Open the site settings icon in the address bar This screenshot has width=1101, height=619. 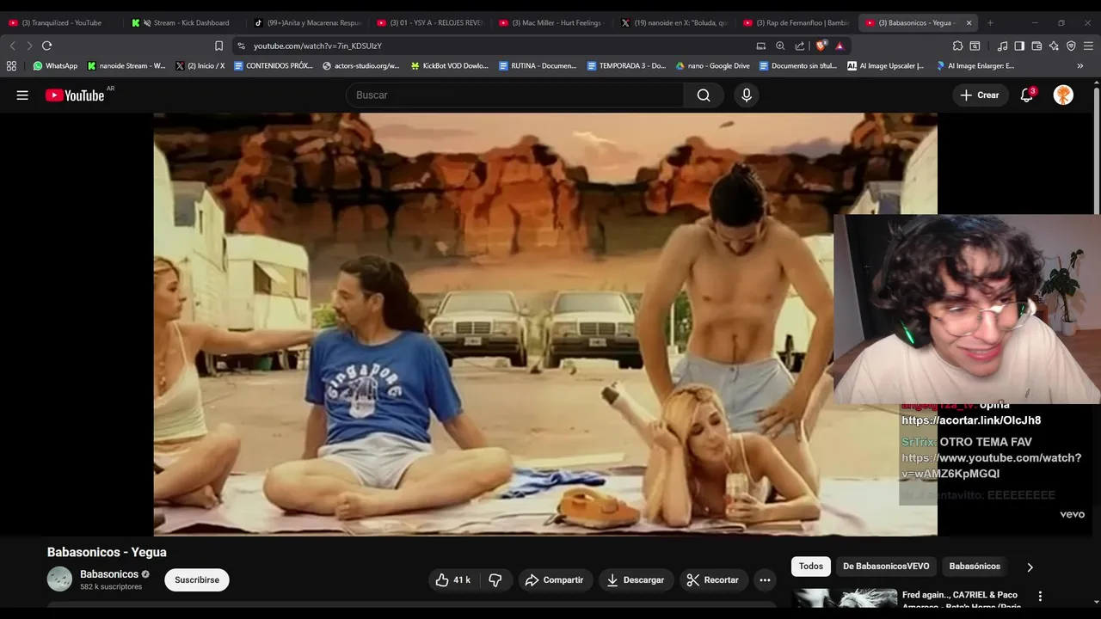[x=242, y=46]
